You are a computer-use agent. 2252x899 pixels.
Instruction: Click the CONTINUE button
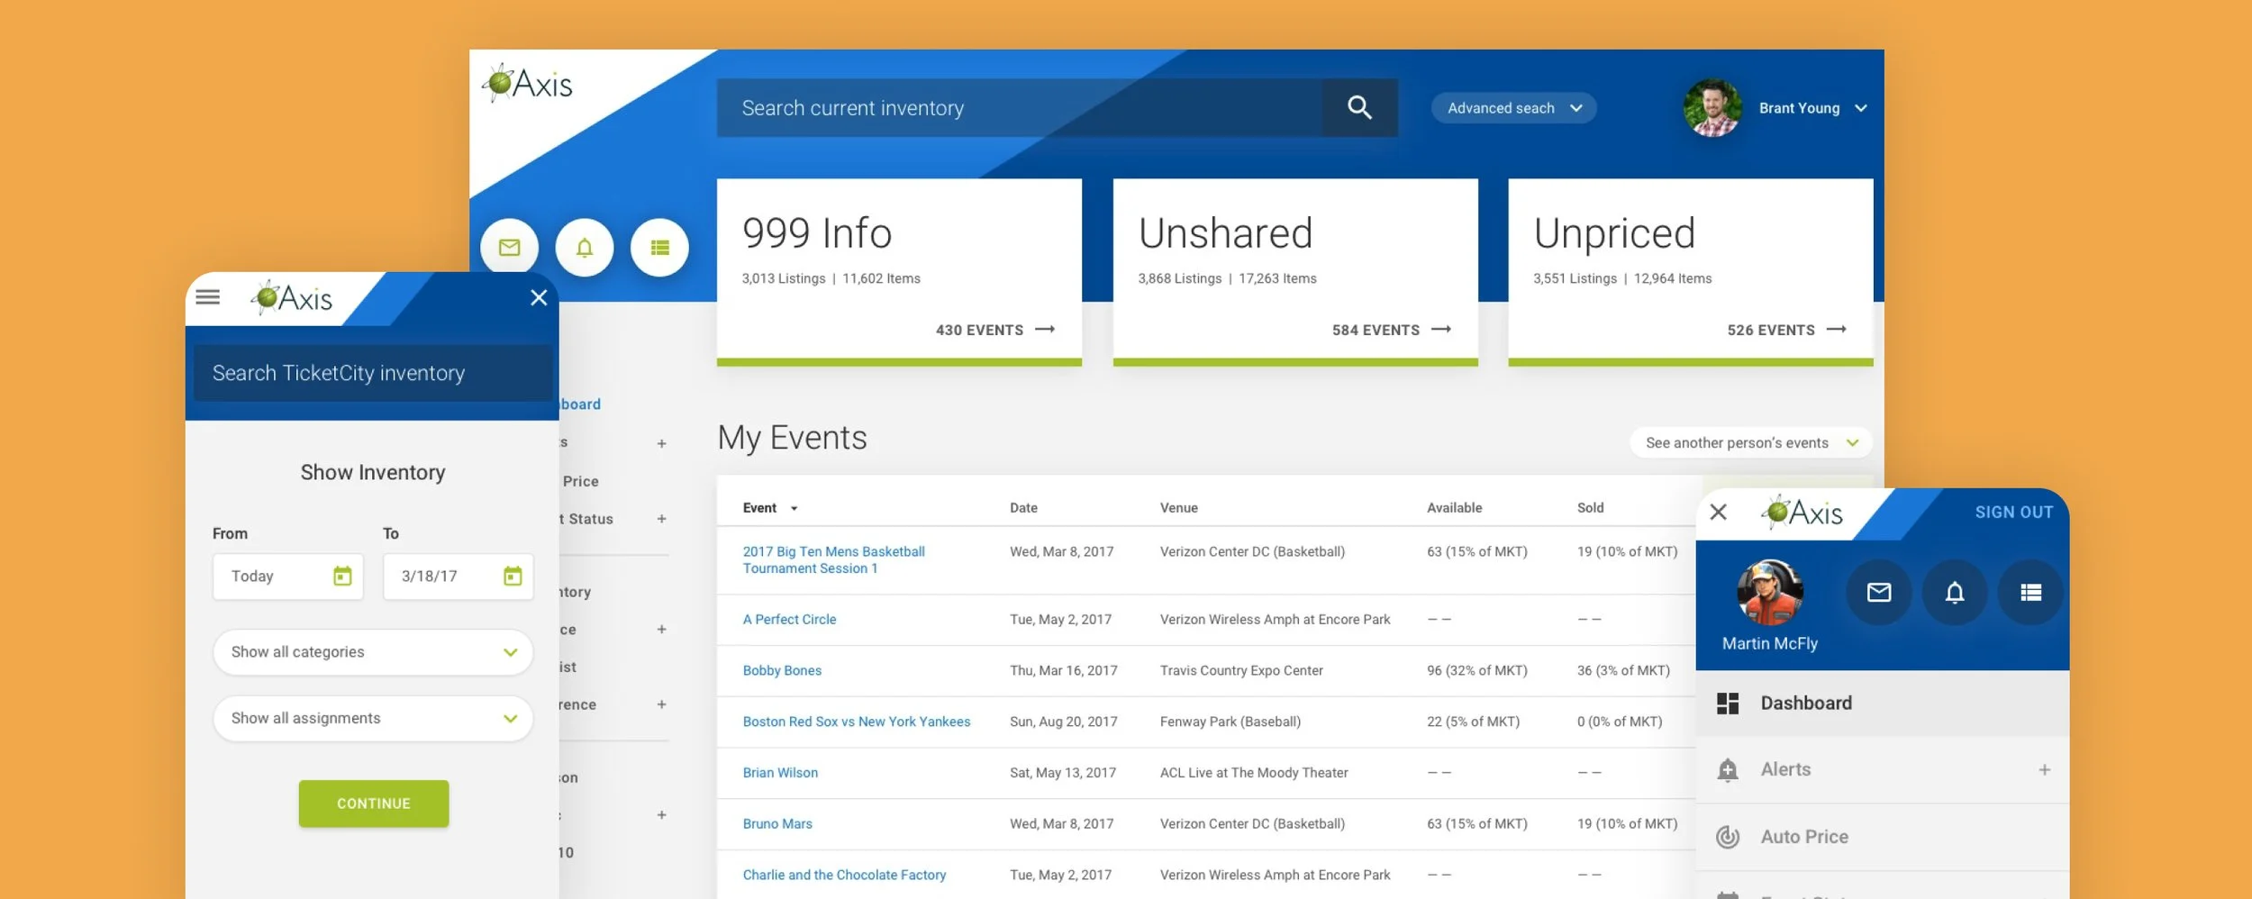tap(374, 804)
